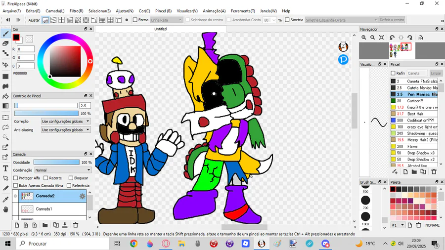
Task: Delete the brush with Pincel trash icon
Action: point(434,172)
